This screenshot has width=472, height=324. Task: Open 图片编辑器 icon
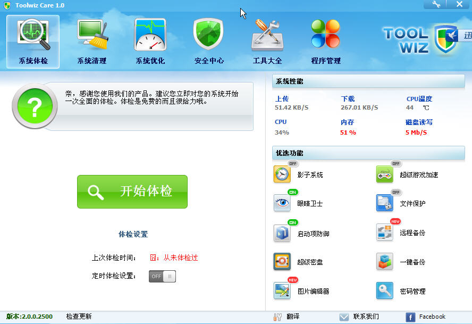pyautogui.click(x=282, y=290)
